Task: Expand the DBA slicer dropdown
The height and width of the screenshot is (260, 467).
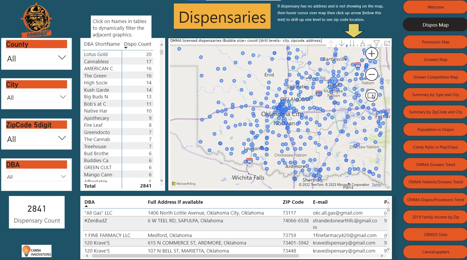Action: point(63,177)
